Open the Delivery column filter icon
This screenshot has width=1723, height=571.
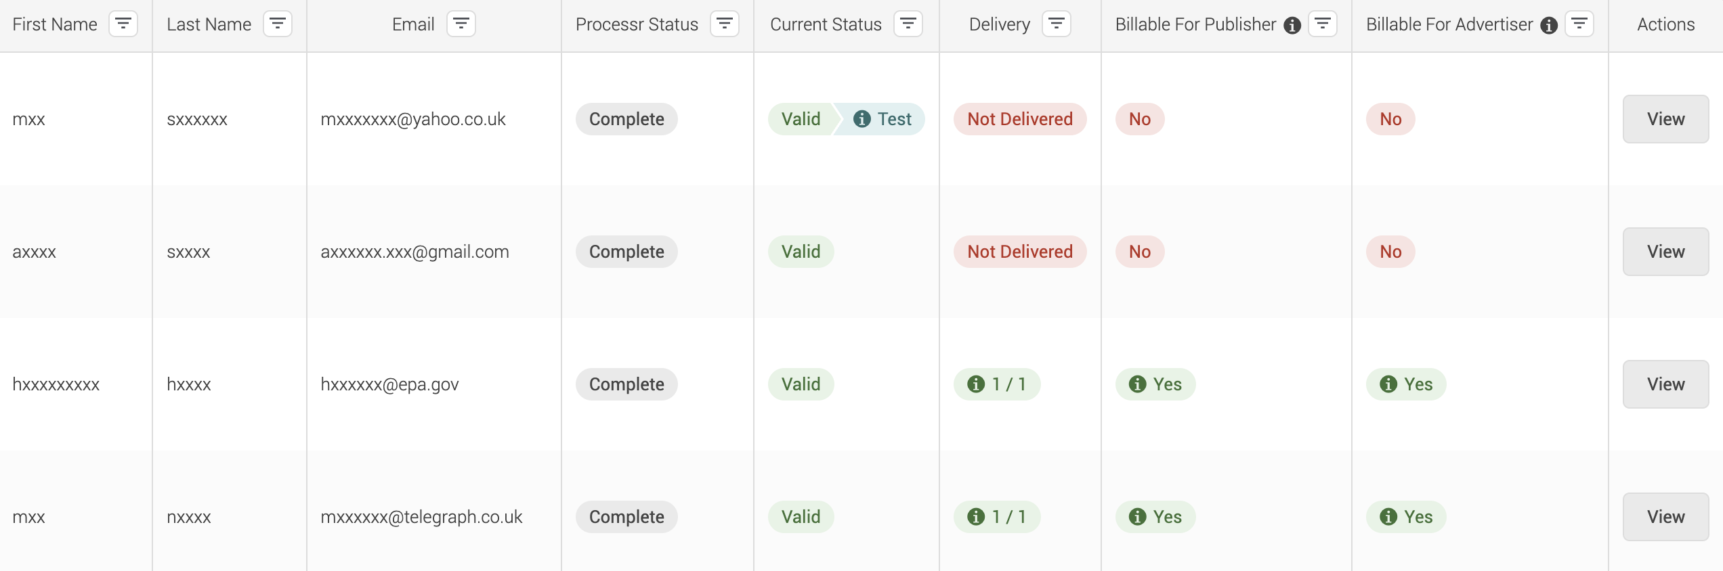[x=1057, y=24]
